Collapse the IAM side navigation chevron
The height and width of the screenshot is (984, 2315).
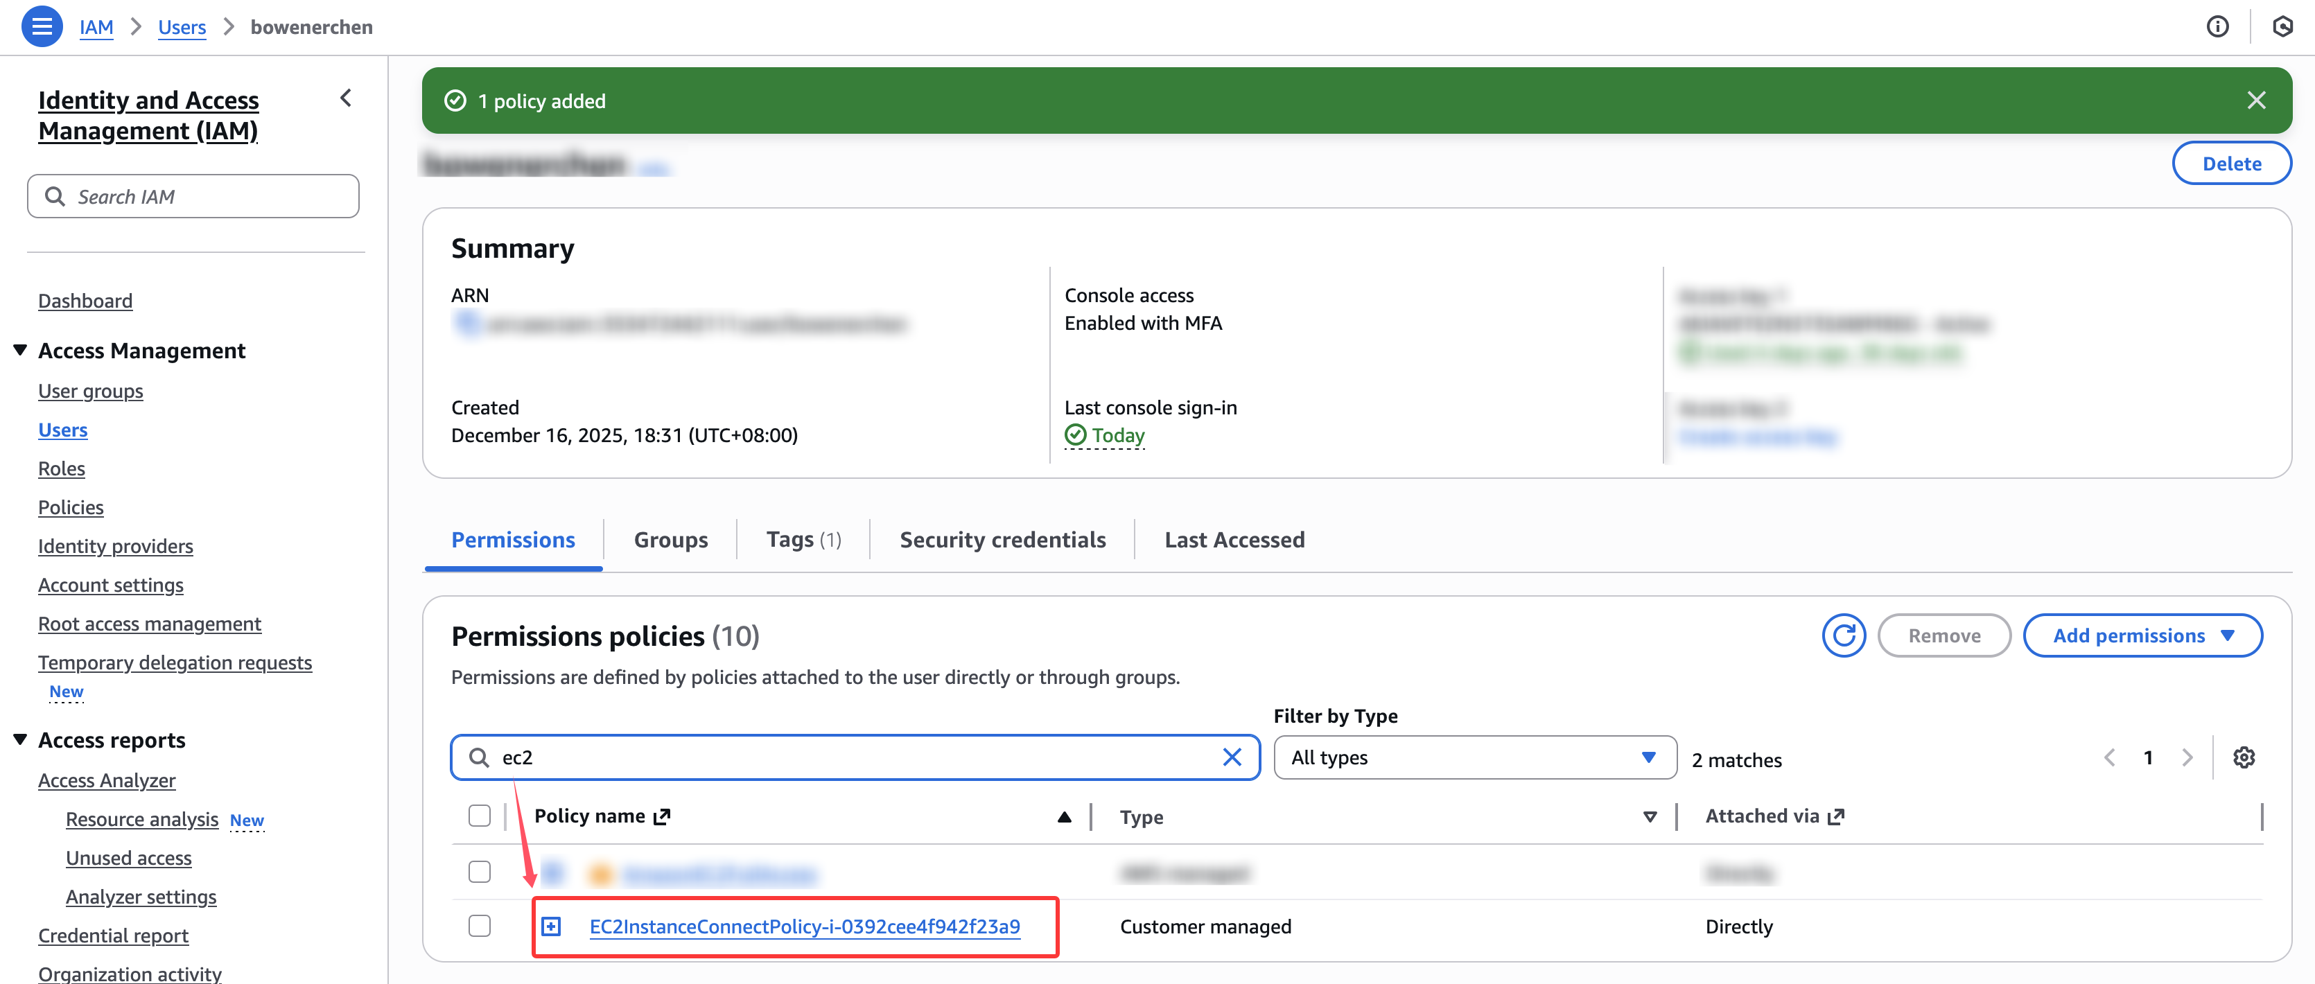346,98
